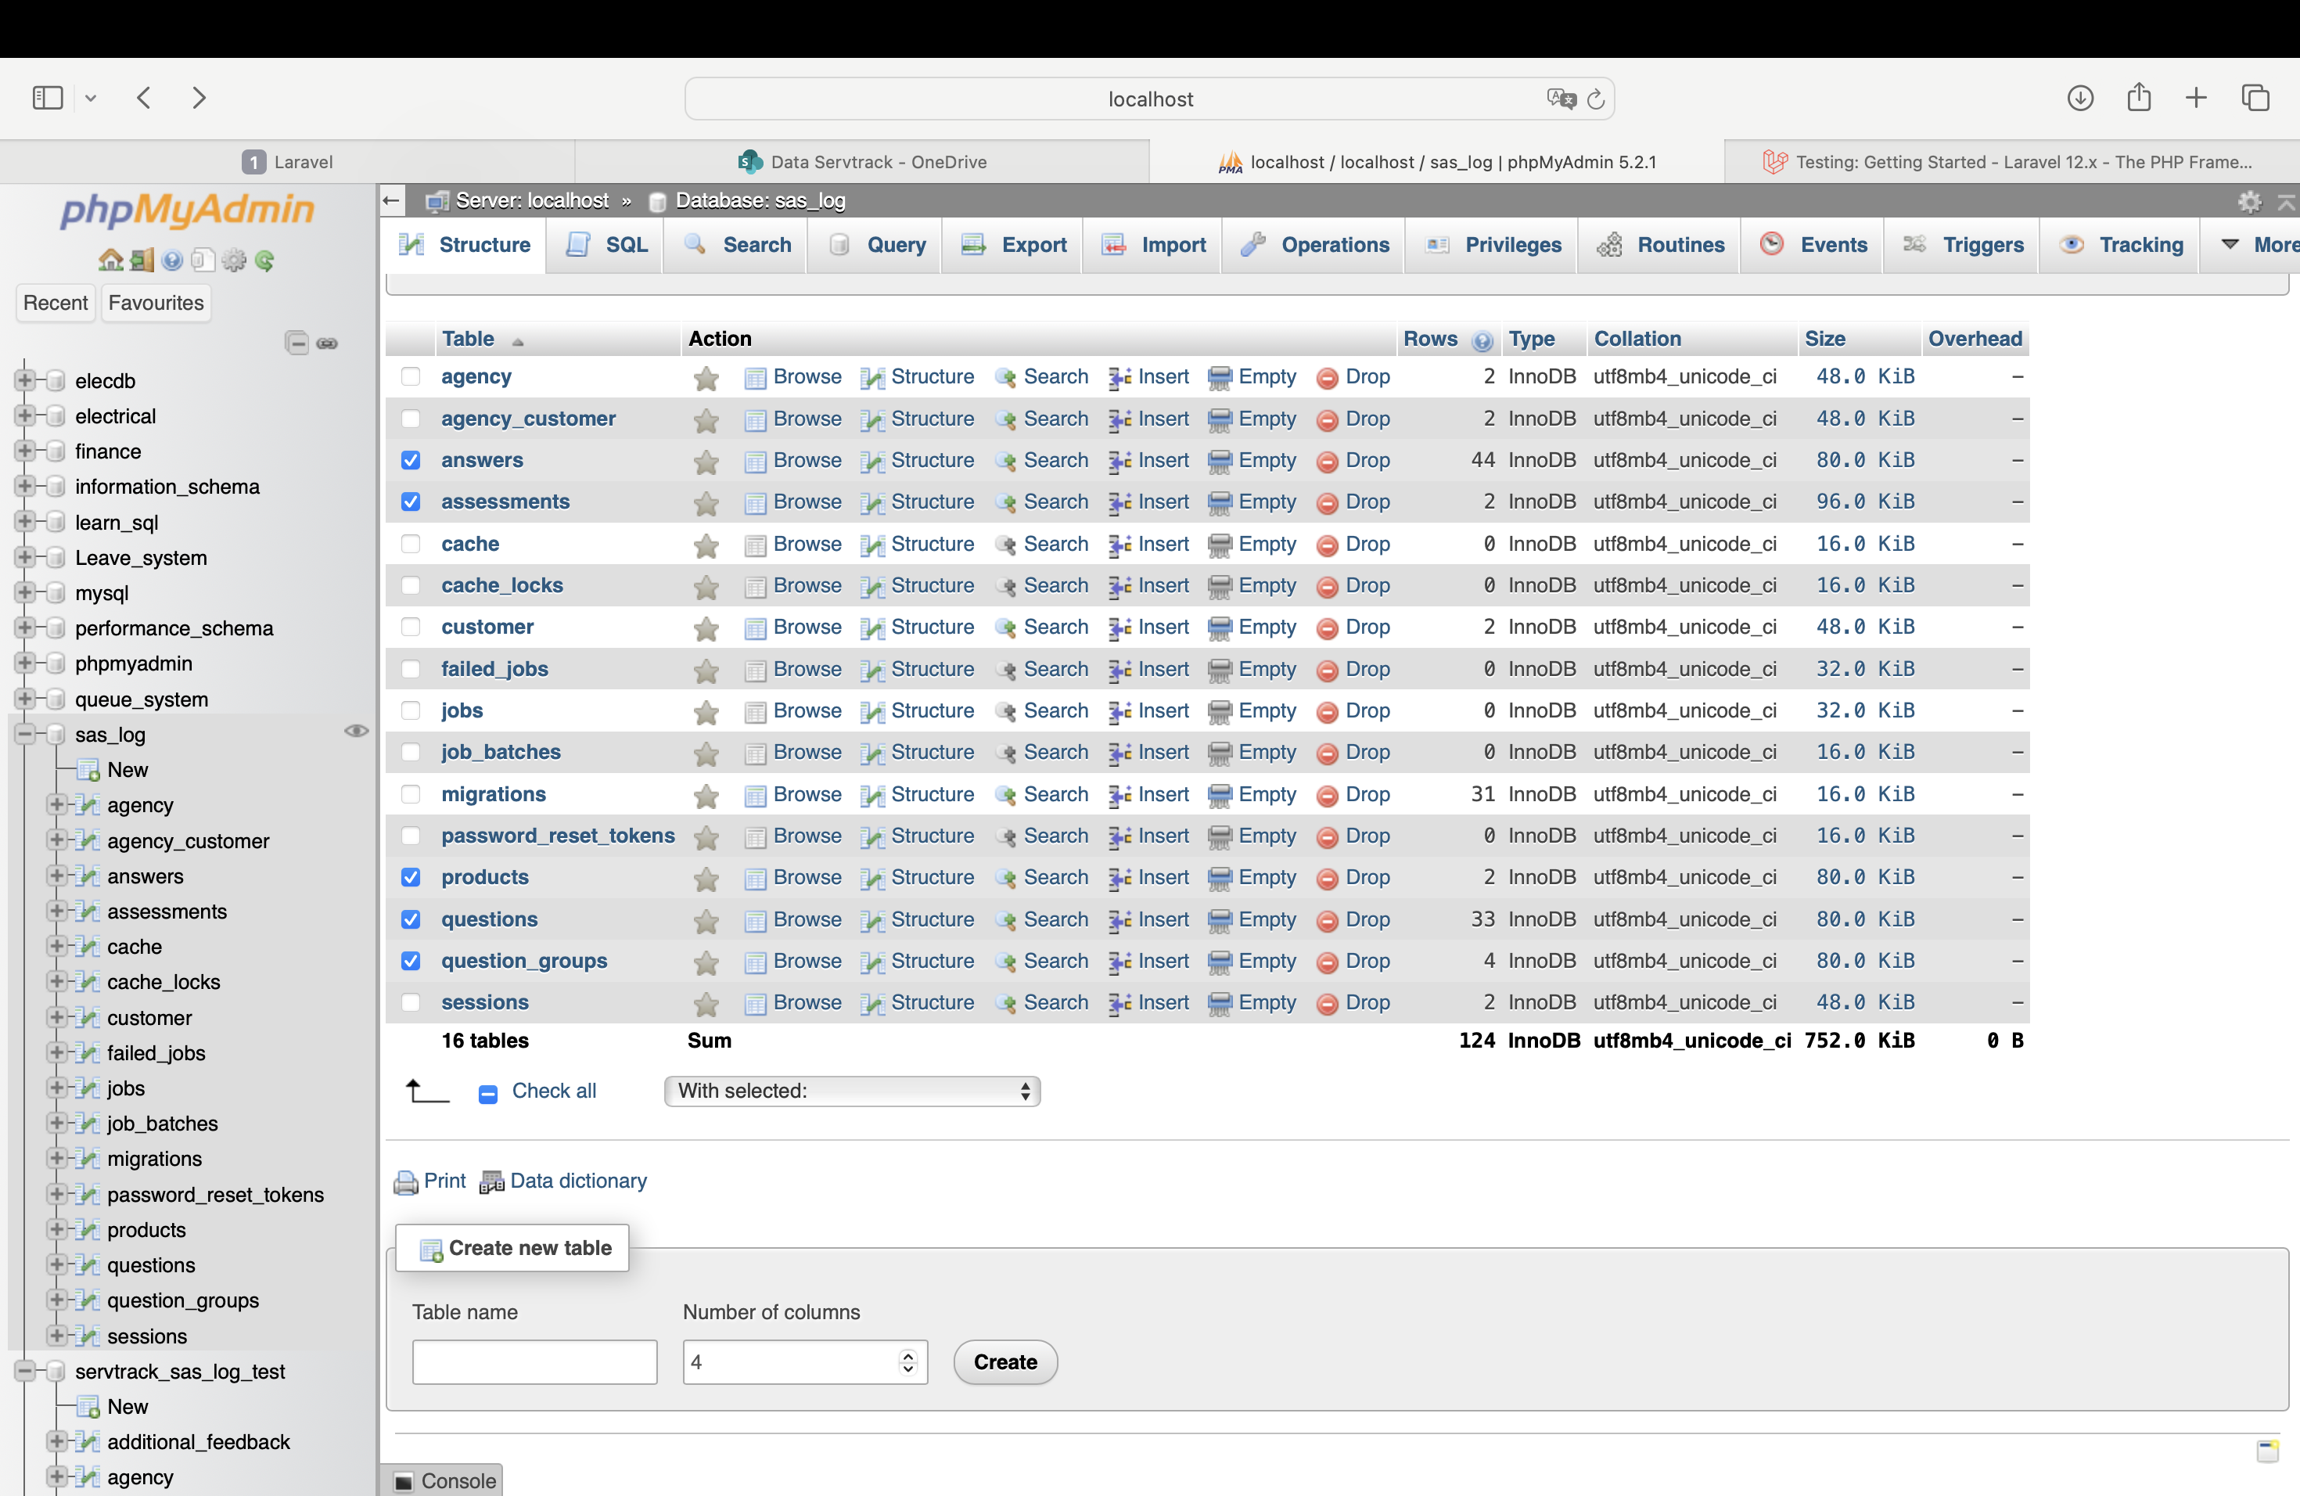Expand the finance database tree node

pos(25,451)
